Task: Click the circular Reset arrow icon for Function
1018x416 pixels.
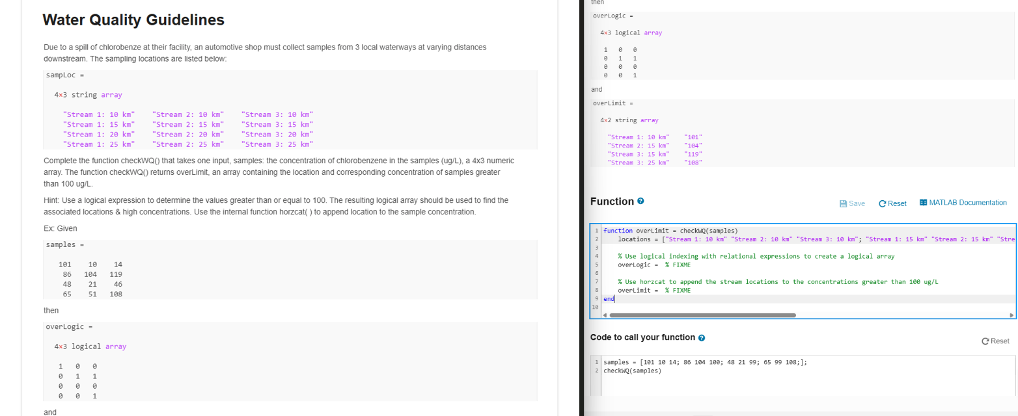Action: pyautogui.click(x=884, y=203)
